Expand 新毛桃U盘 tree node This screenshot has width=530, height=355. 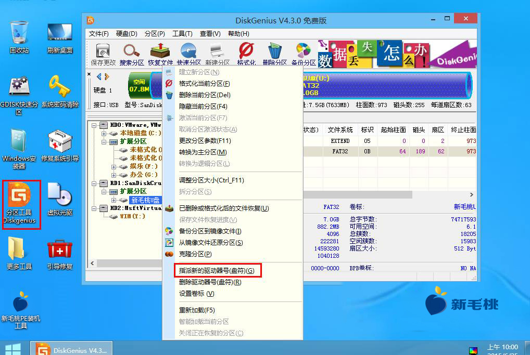tap(114, 200)
